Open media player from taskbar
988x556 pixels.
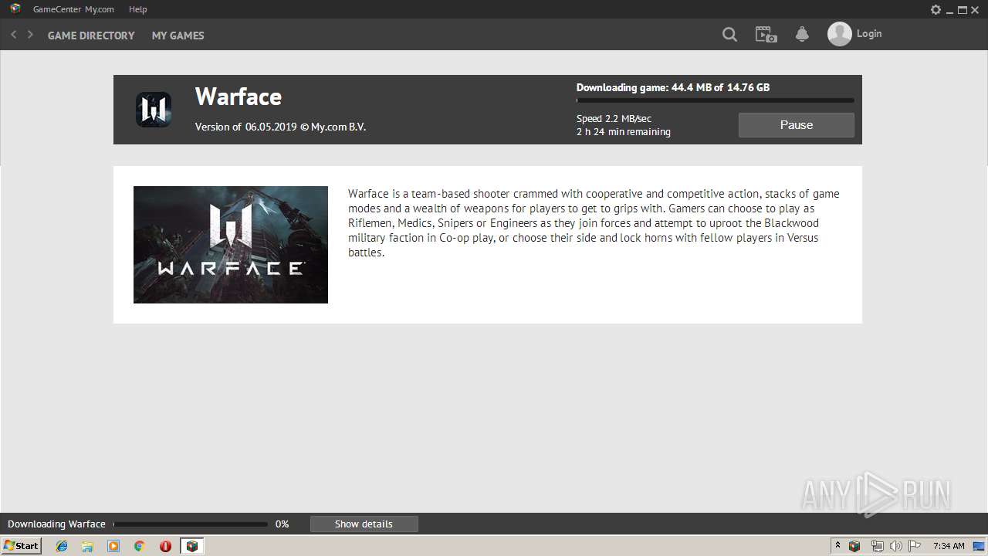(x=113, y=546)
